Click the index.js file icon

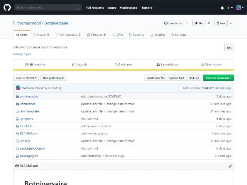pos(17,141)
